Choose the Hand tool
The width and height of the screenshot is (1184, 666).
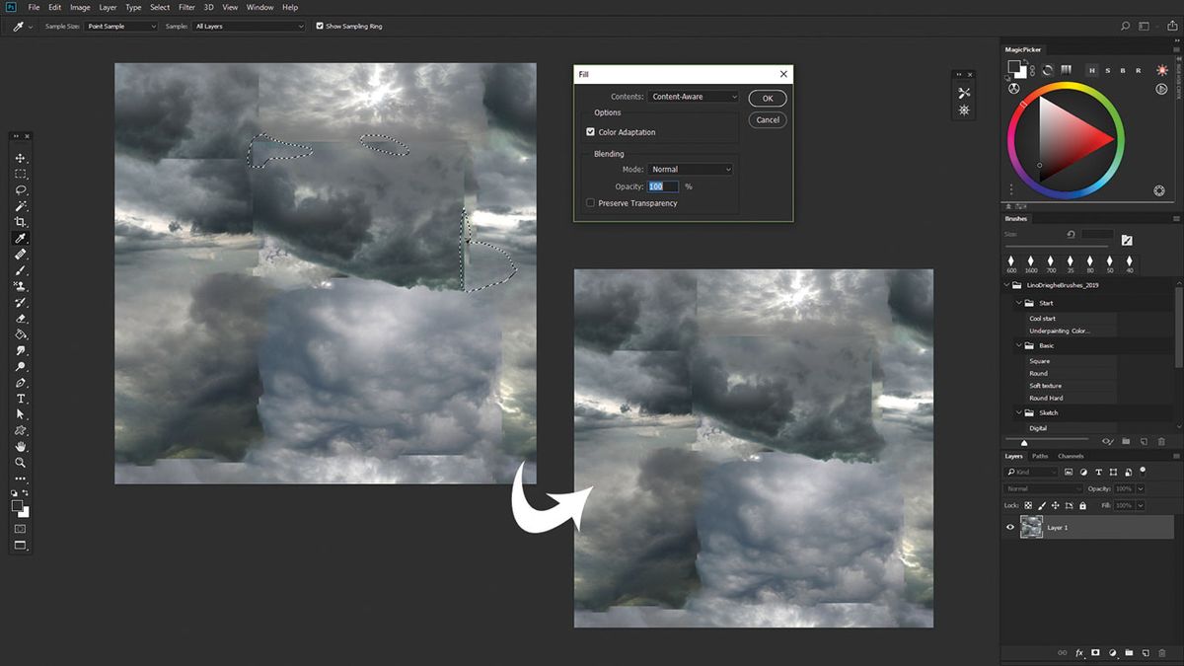click(x=21, y=446)
